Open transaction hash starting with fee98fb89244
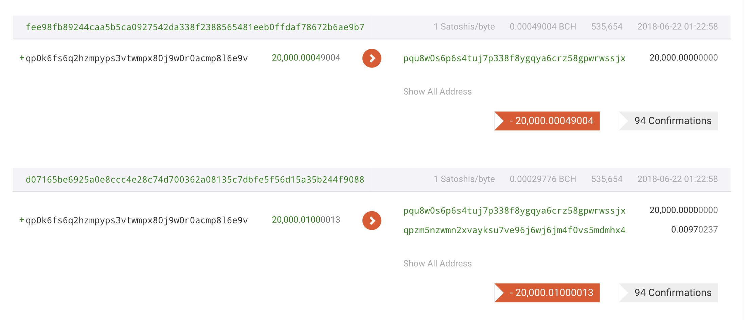The height and width of the screenshot is (320, 750). pos(195,27)
